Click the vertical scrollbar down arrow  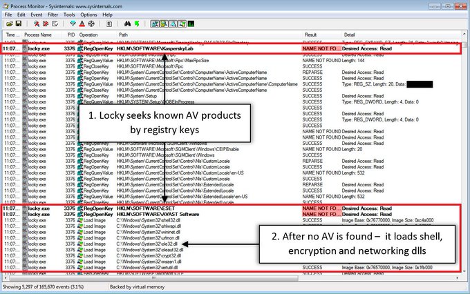tap(464, 271)
